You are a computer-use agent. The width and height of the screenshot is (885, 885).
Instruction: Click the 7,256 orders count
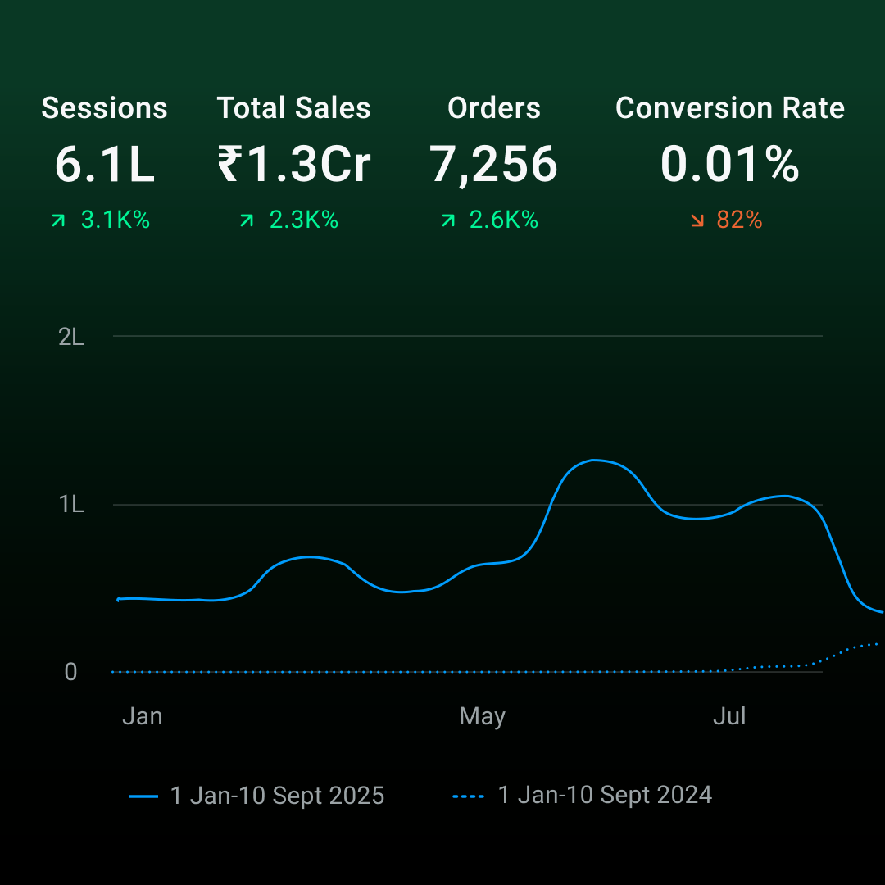pos(494,165)
